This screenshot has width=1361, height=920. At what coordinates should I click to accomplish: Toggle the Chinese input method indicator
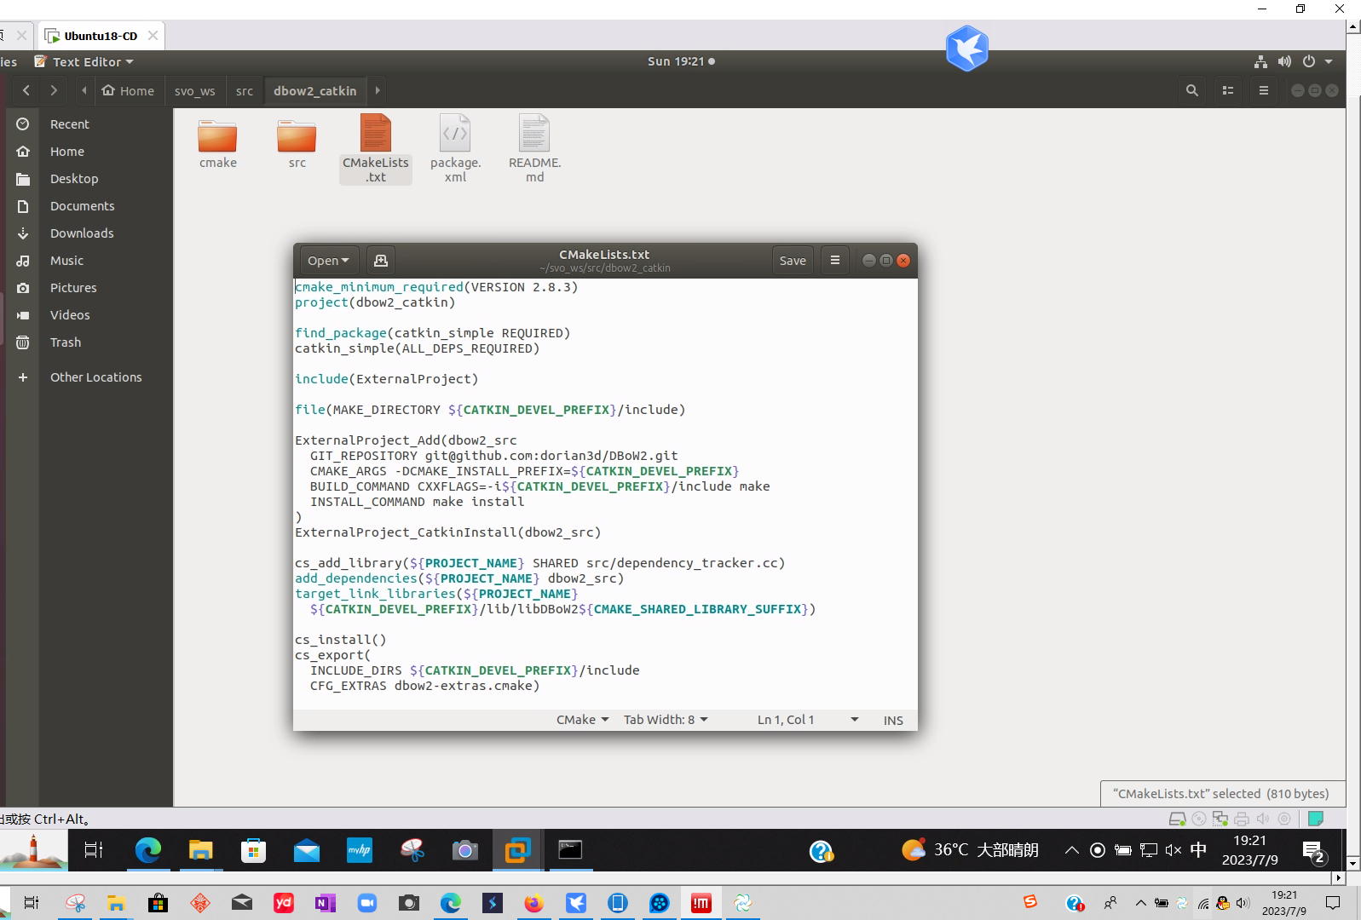click(x=1198, y=850)
